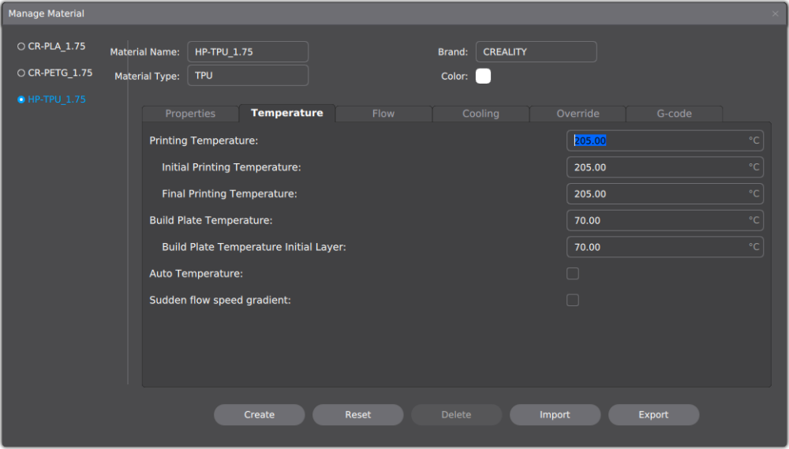Go to the Override tab
This screenshot has width=789, height=449.
click(578, 114)
